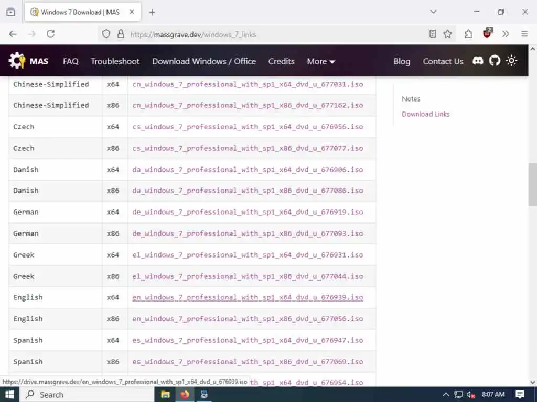
Task: Show hidden system tray icons
Action: (x=446, y=395)
